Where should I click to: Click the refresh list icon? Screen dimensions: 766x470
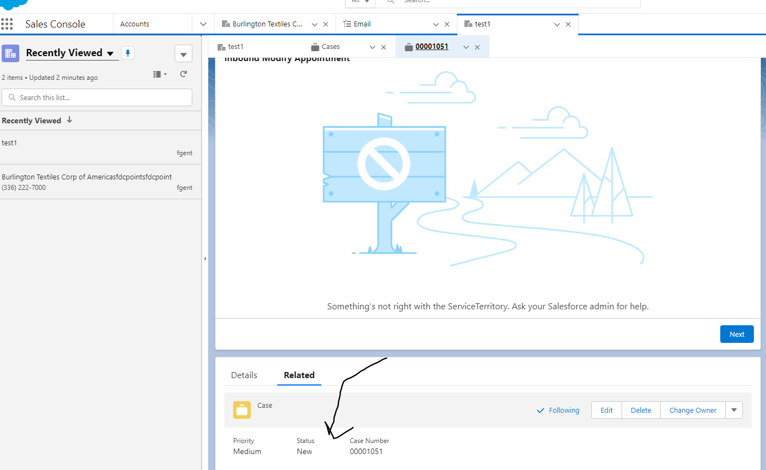pos(184,74)
